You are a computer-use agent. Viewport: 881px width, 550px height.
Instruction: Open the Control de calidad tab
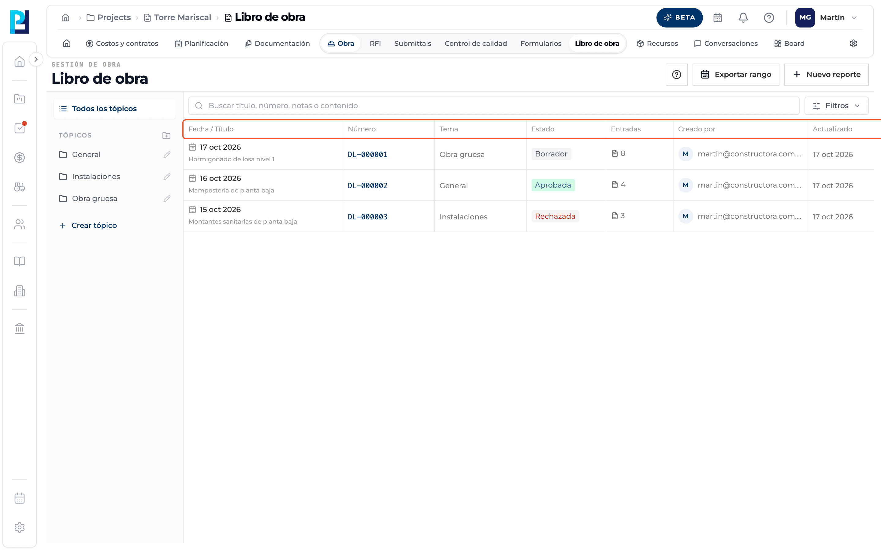pos(475,43)
